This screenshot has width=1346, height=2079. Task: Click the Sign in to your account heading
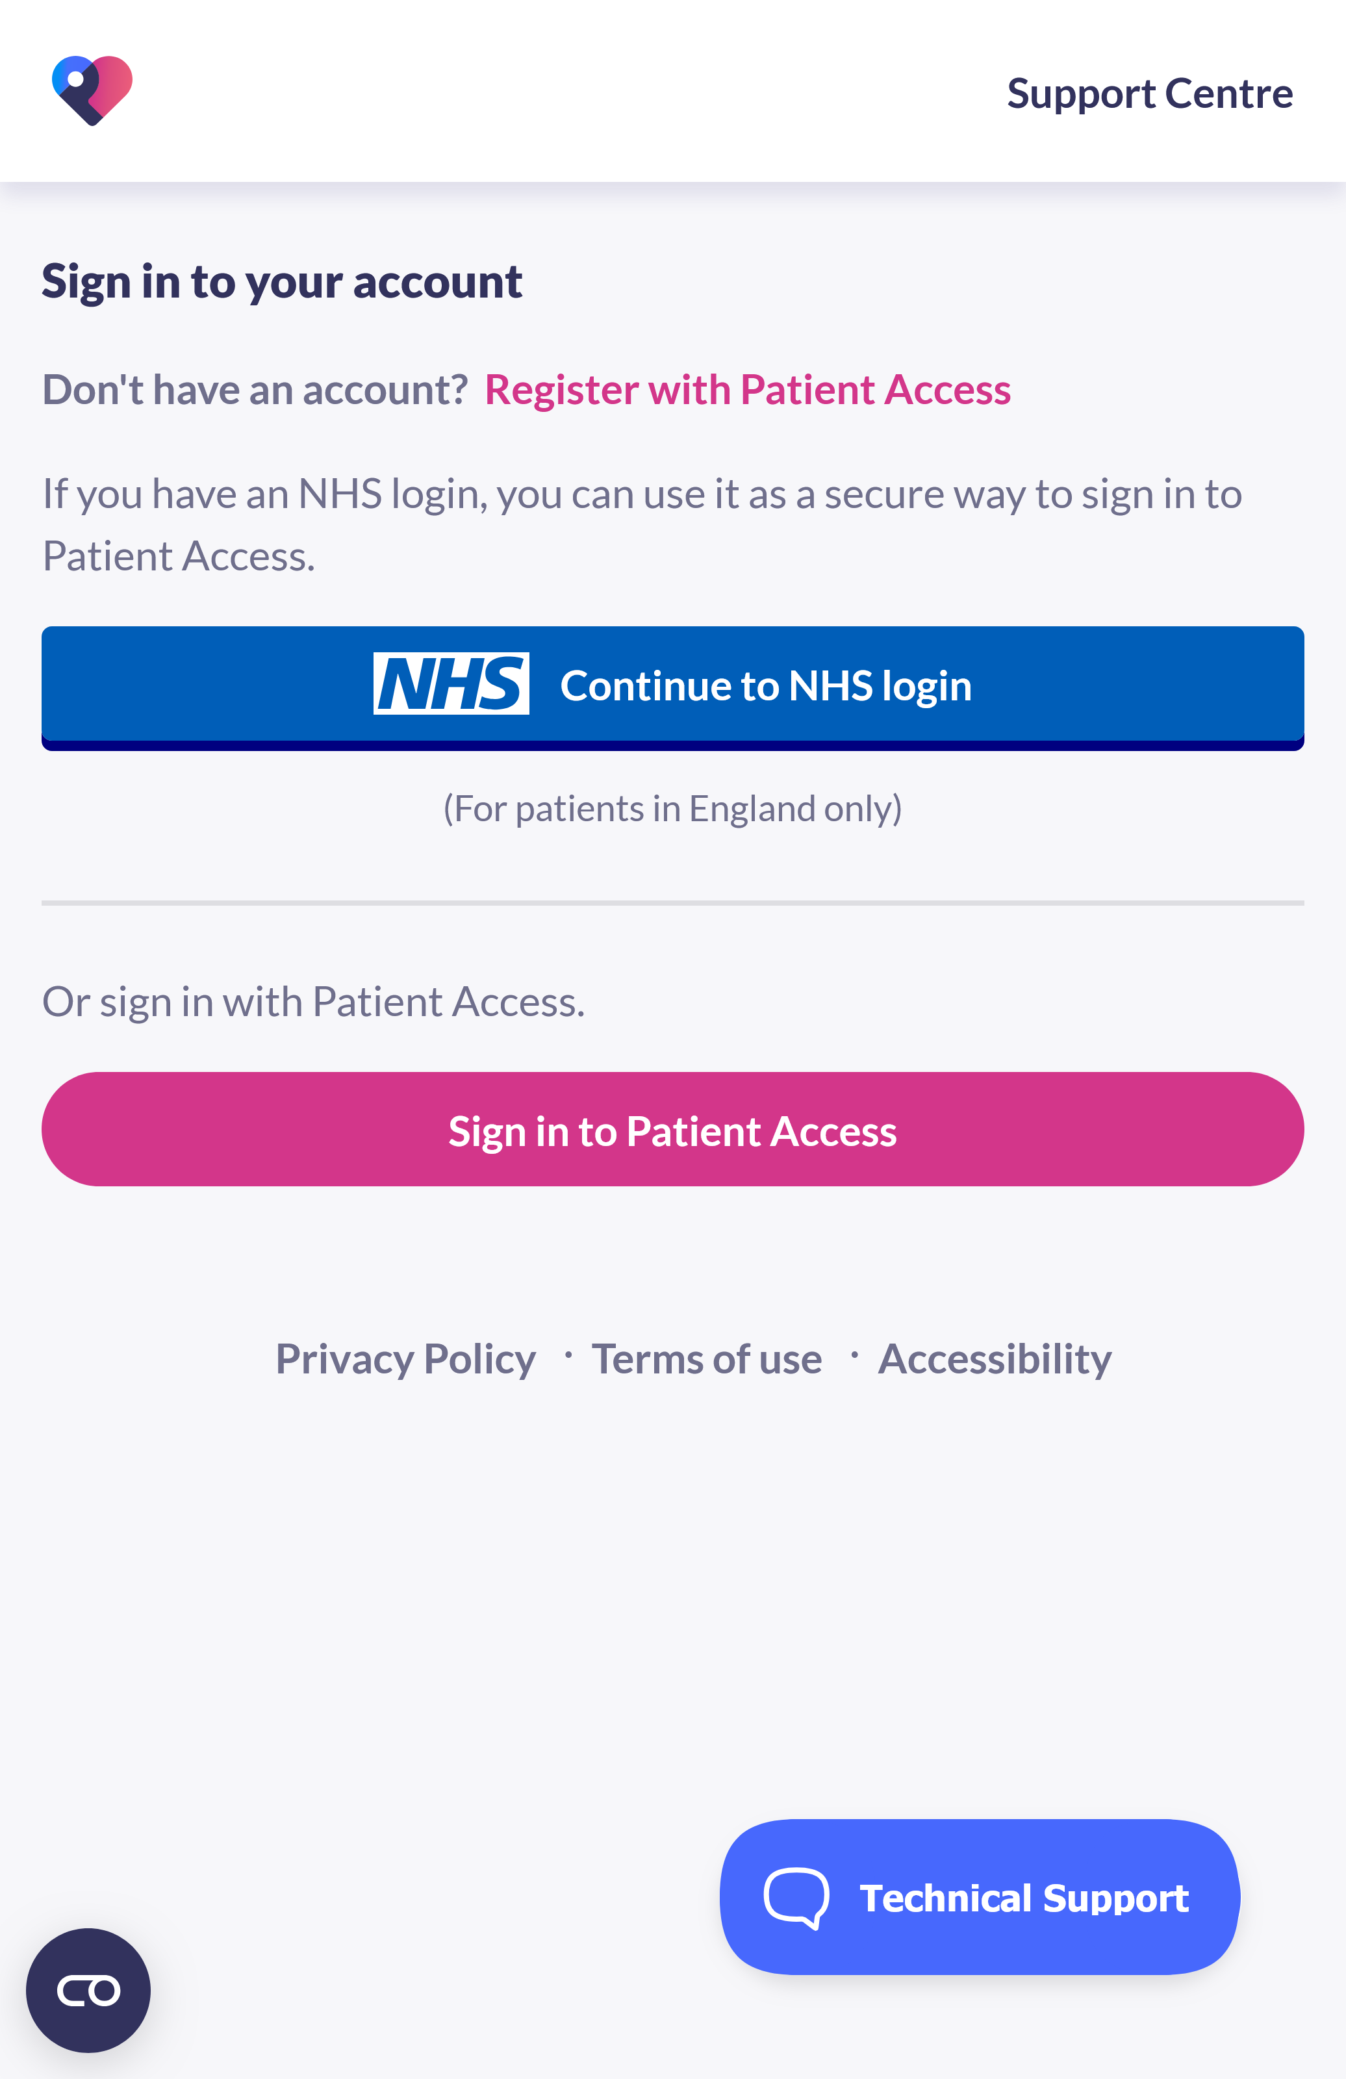tap(281, 279)
